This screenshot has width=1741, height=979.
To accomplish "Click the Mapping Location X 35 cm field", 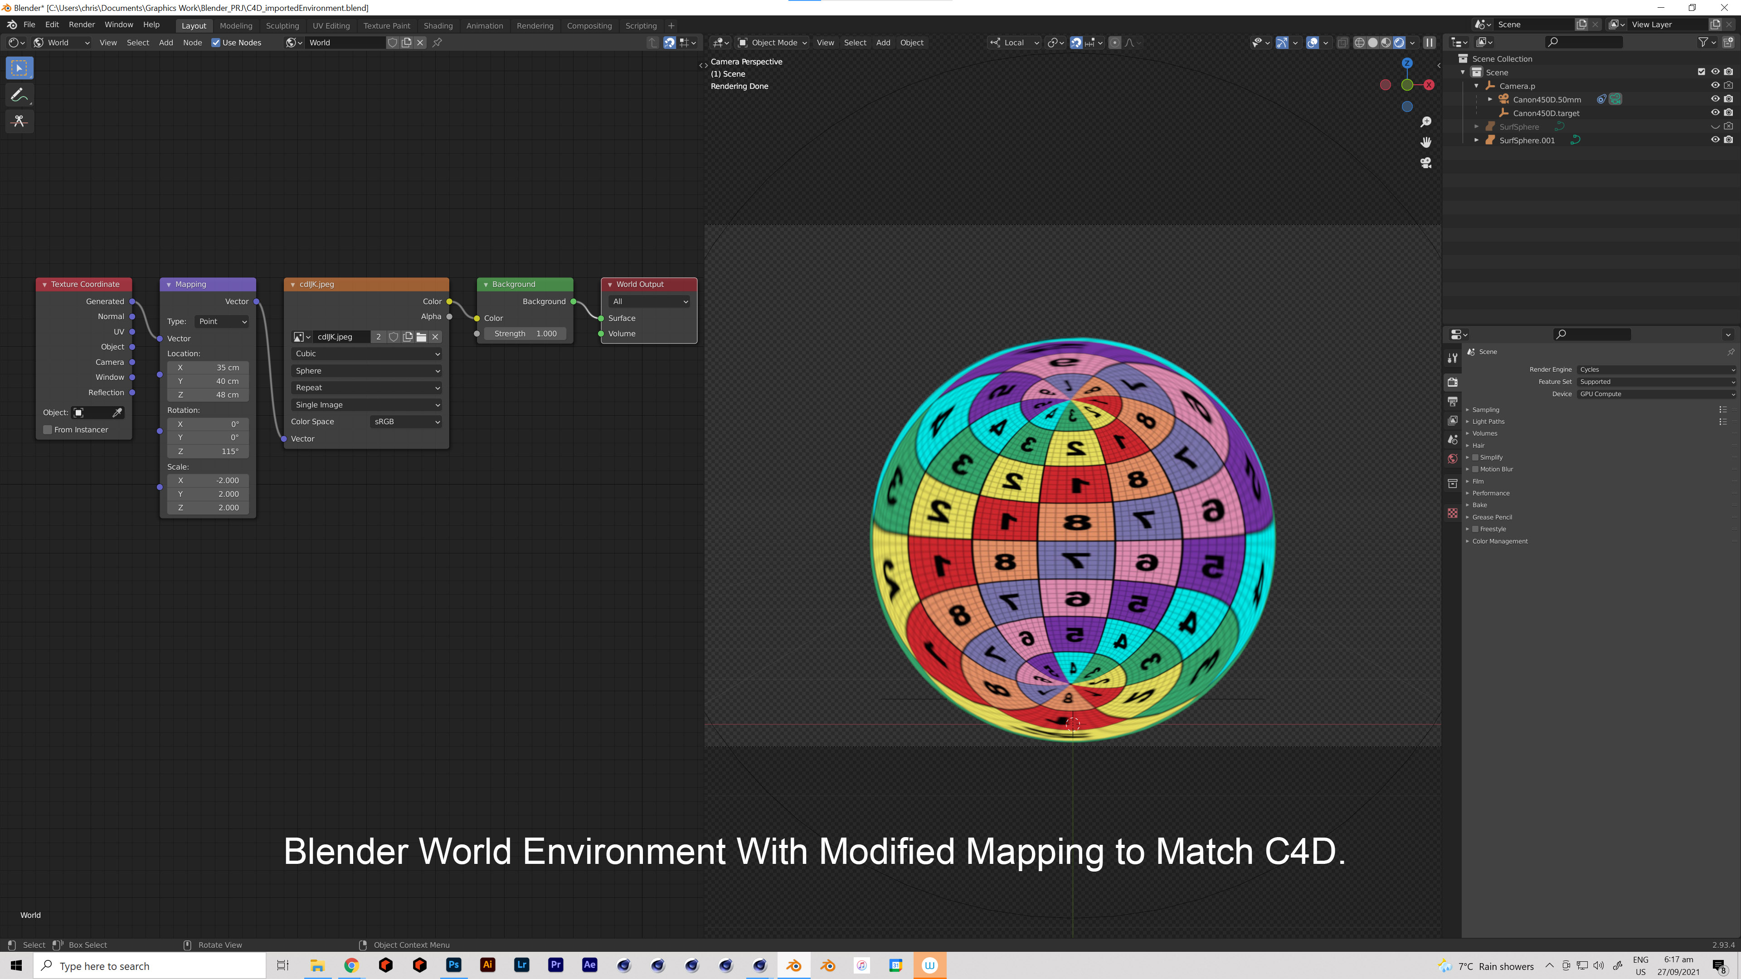I will coord(208,368).
